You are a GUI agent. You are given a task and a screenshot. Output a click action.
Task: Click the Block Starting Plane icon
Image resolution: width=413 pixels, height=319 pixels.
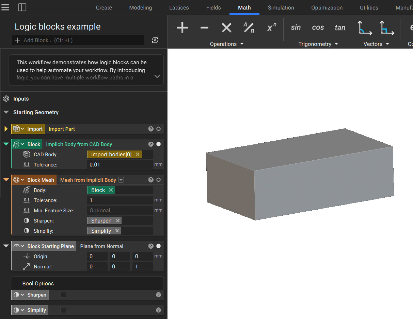pyautogui.click(x=16, y=246)
